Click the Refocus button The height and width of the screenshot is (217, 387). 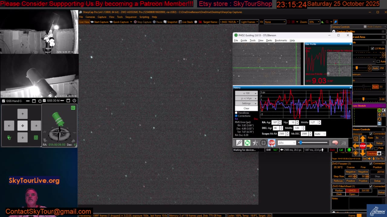click(338, 181)
